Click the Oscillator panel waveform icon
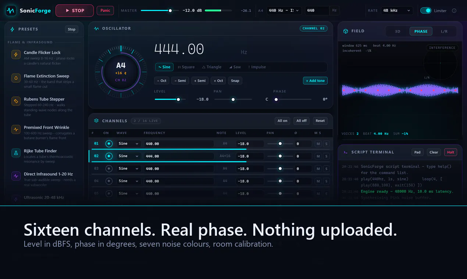 pyautogui.click(x=97, y=28)
